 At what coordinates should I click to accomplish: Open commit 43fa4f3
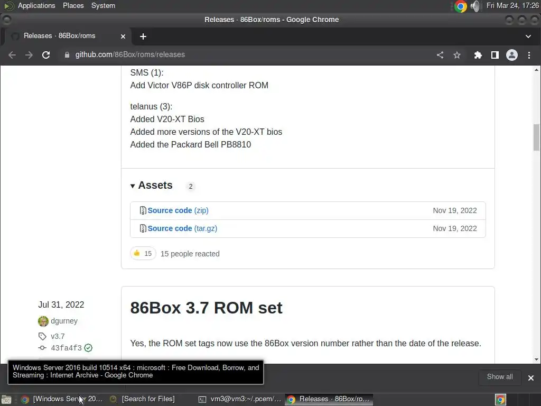point(66,348)
